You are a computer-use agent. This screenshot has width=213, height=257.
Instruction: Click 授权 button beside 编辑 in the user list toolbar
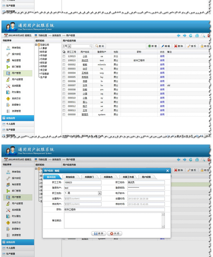point(192,46)
